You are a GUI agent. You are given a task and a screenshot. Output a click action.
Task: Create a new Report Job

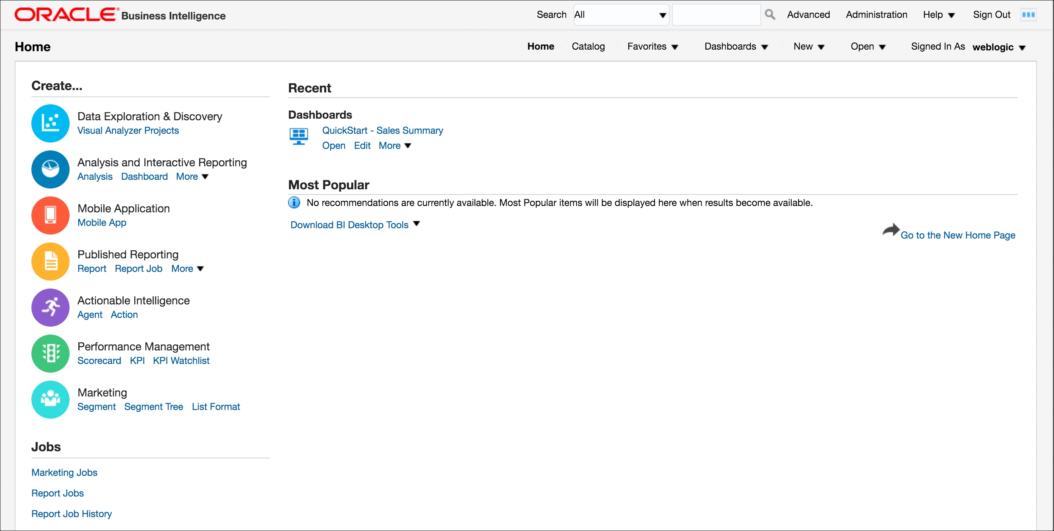[138, 268]
